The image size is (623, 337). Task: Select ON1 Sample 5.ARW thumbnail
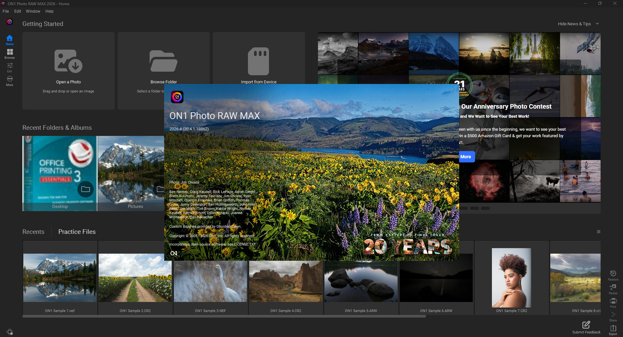[x=361, y=281]
